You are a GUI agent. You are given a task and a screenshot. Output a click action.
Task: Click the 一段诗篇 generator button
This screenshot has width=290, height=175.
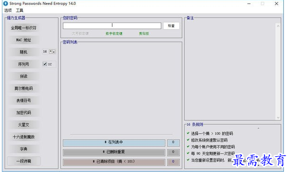24,161
